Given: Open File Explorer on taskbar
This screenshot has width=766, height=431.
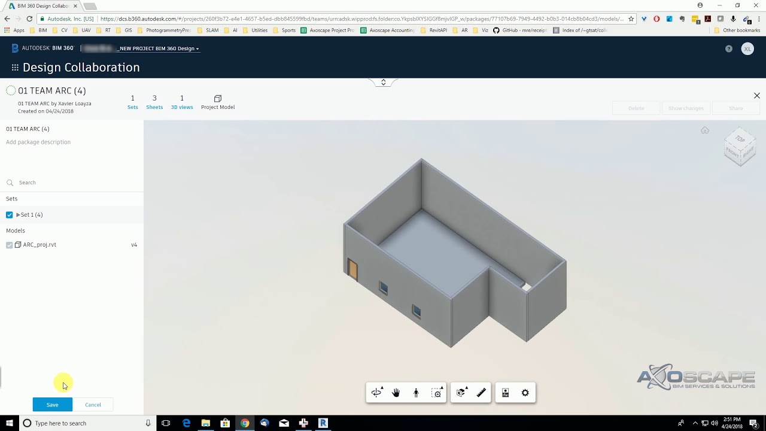Looking at the screenshot, I should click(205, 423).
